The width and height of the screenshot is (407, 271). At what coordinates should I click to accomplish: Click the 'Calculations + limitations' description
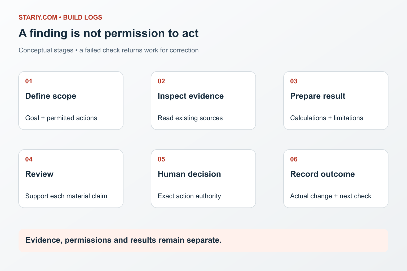327,118
